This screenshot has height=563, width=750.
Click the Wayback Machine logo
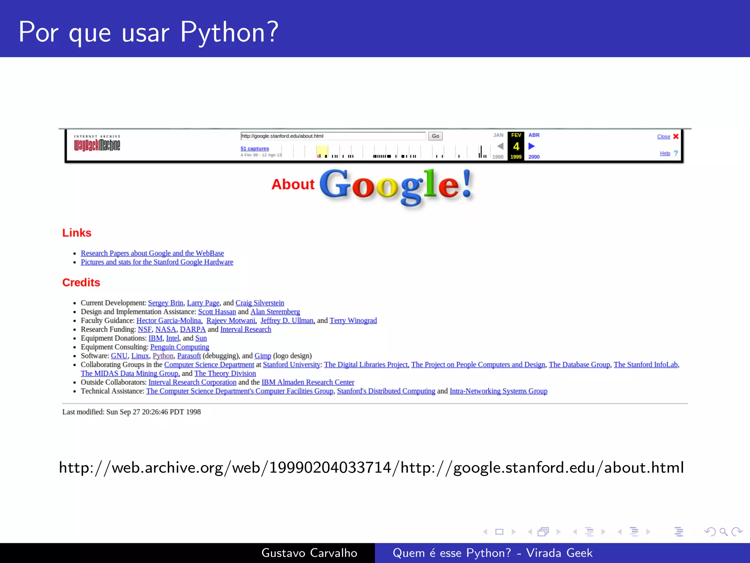(x=97, y=143)
